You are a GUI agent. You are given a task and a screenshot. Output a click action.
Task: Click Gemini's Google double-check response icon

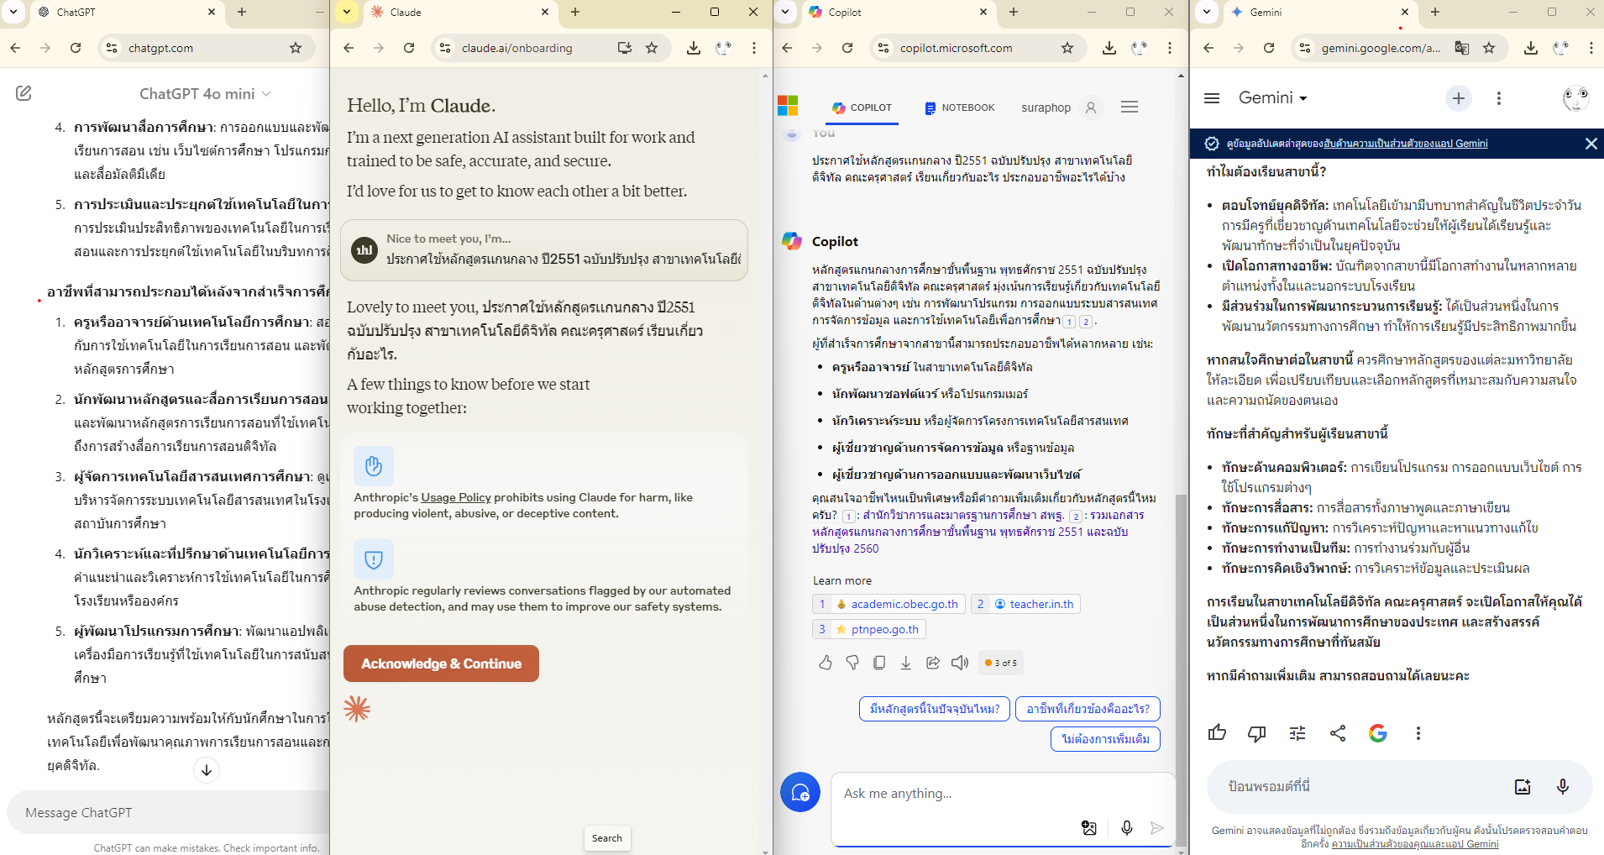(x=1377, y=733)
